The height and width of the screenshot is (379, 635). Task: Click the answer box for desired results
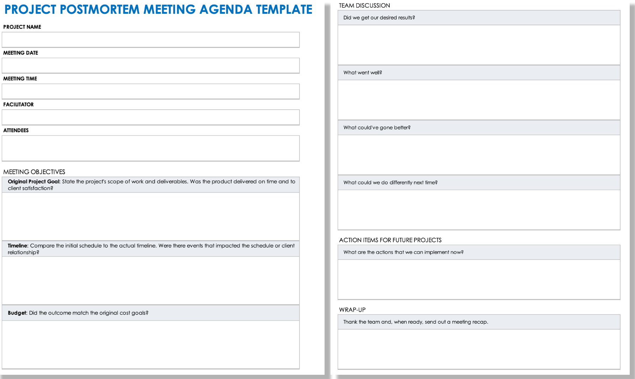tap(479, 45)
